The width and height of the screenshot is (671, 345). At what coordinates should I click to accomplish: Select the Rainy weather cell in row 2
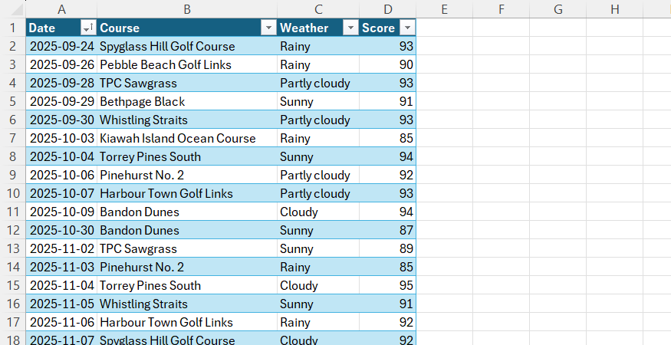point(318,46)
